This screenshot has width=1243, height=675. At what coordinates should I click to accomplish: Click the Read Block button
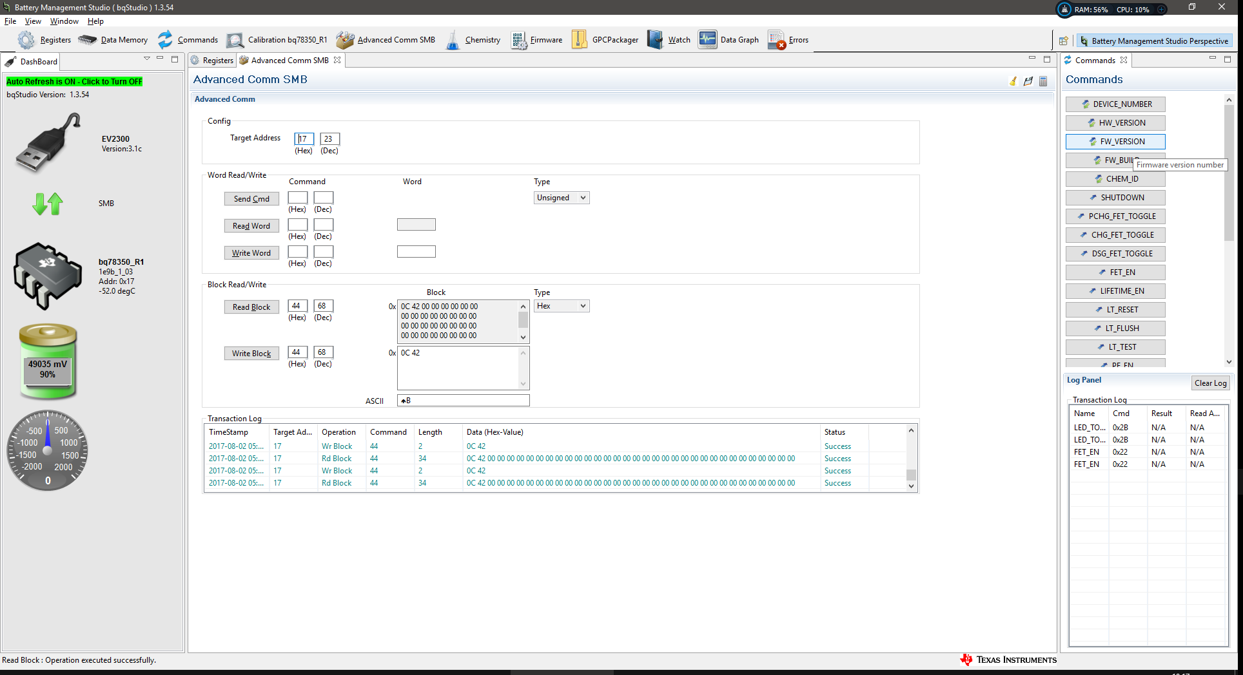[251, 307]
